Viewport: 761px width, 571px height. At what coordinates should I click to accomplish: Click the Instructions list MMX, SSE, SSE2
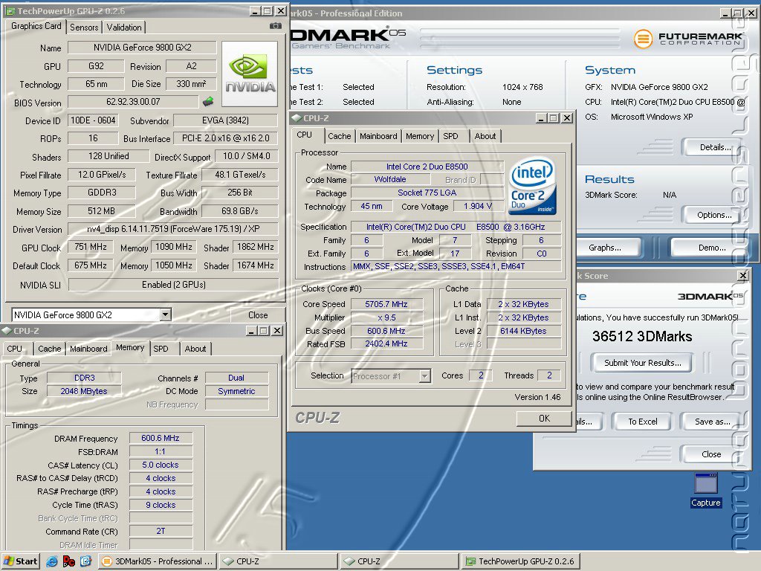pos(457,267)
